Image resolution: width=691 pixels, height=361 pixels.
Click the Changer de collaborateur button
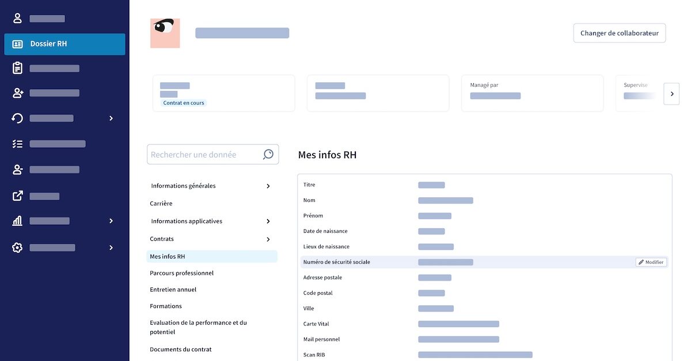pos(619,33)
